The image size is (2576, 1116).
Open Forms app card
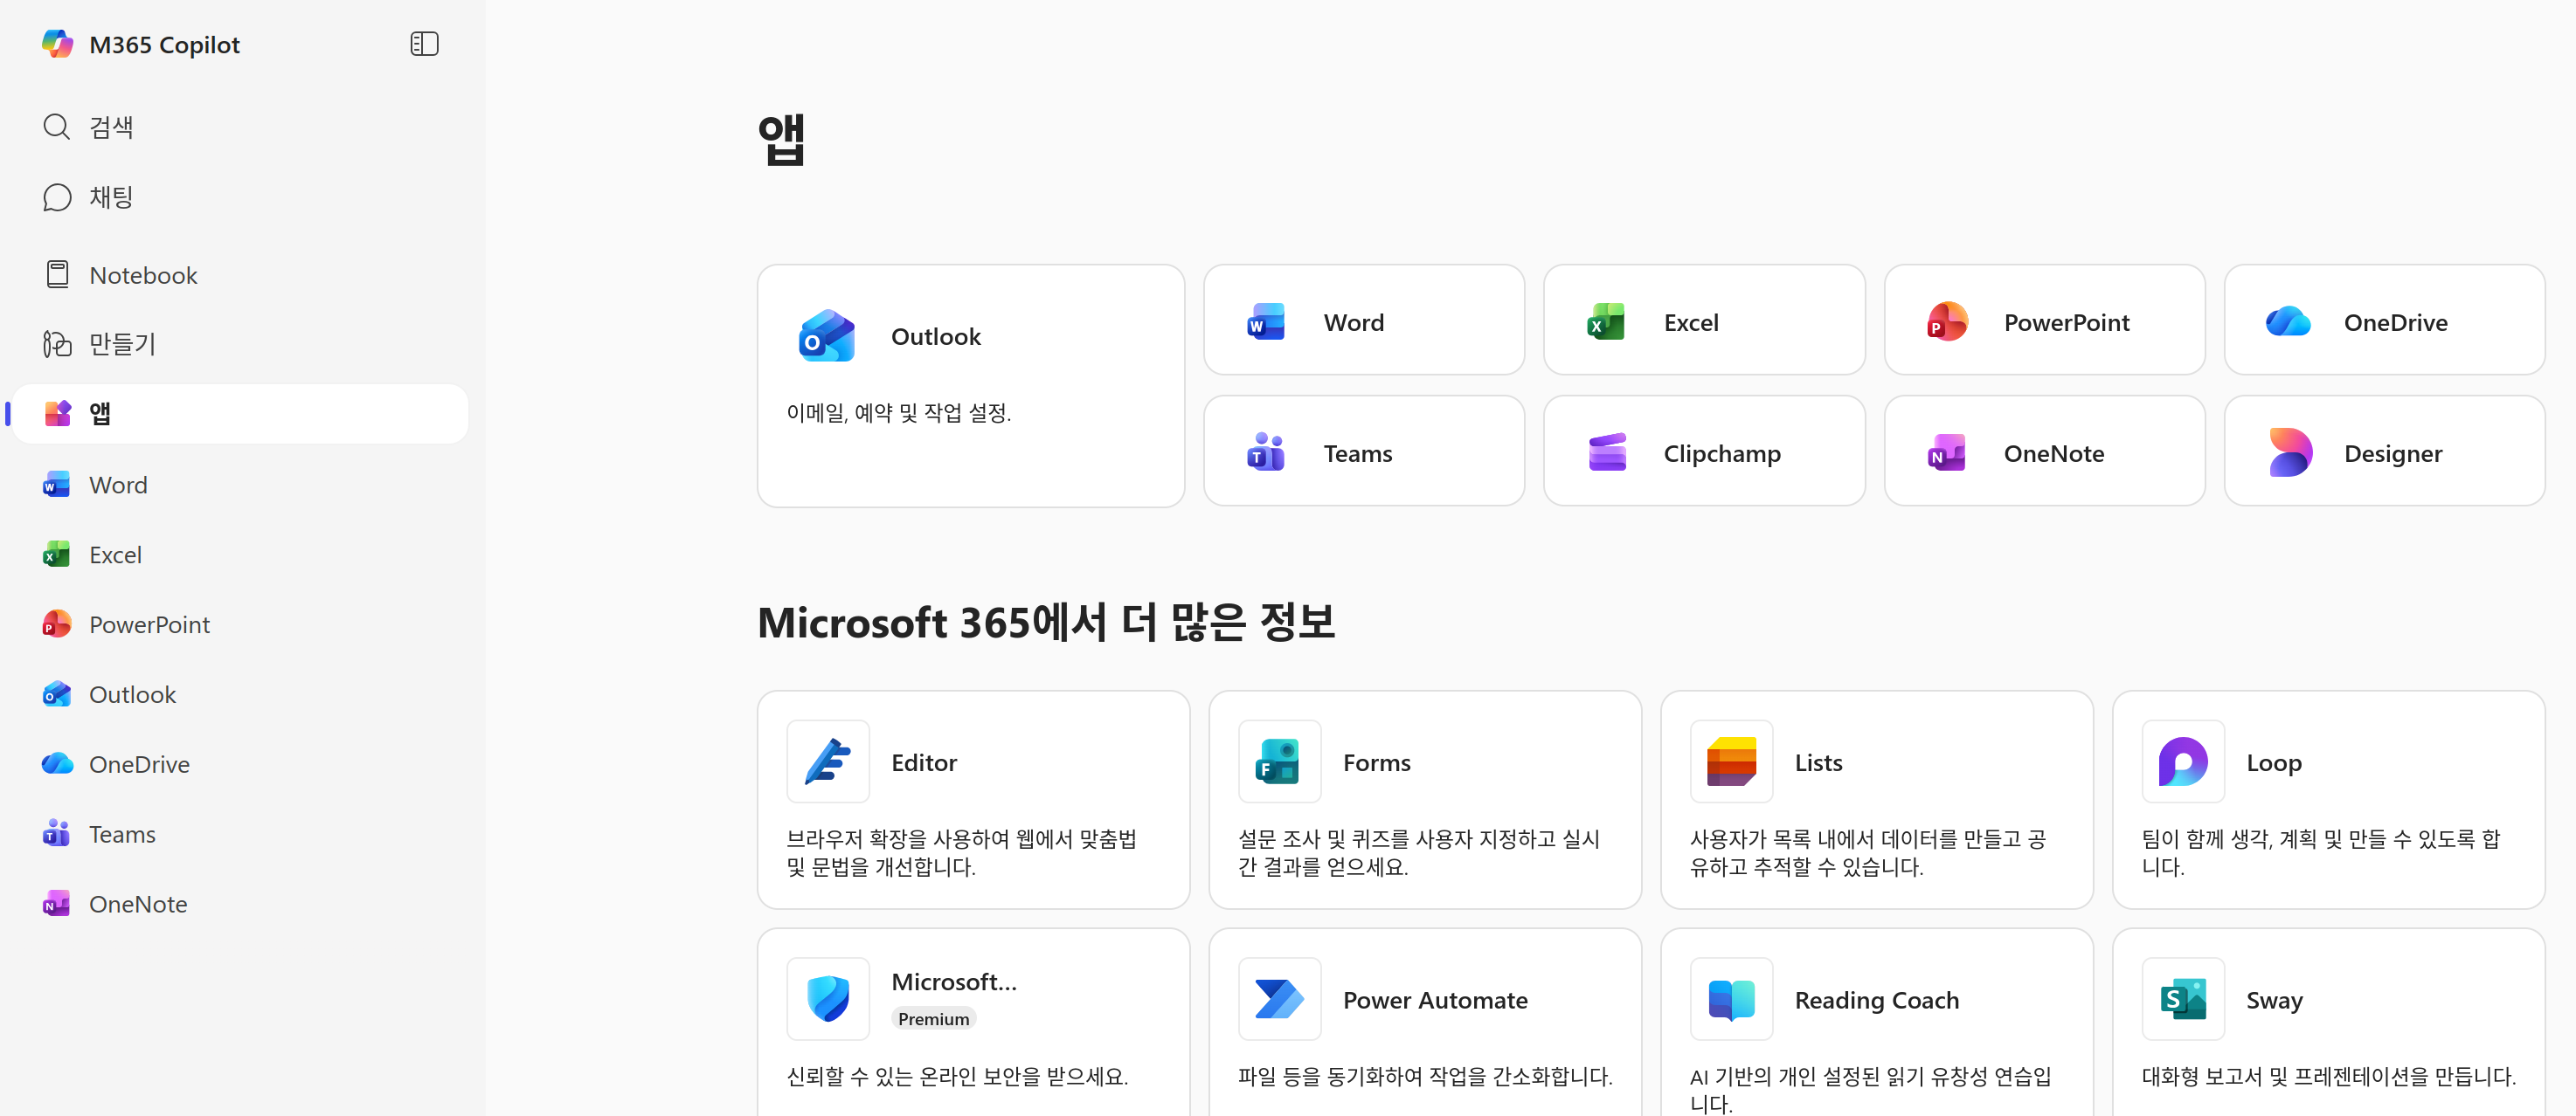click(1424, 798)
